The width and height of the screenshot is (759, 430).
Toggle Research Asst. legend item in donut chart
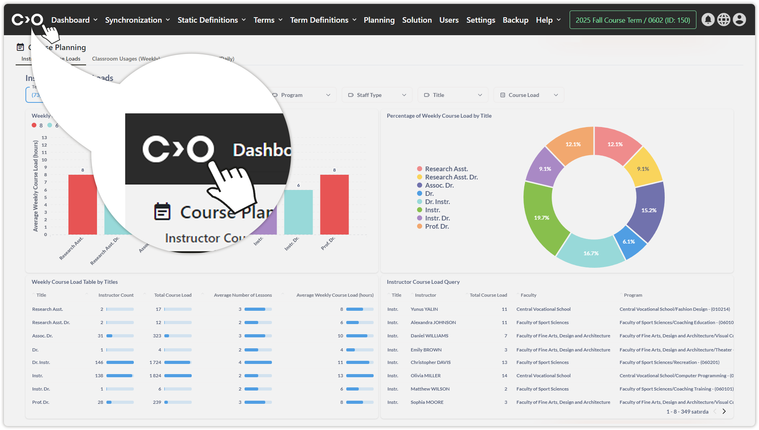click(x=446, y=169)
